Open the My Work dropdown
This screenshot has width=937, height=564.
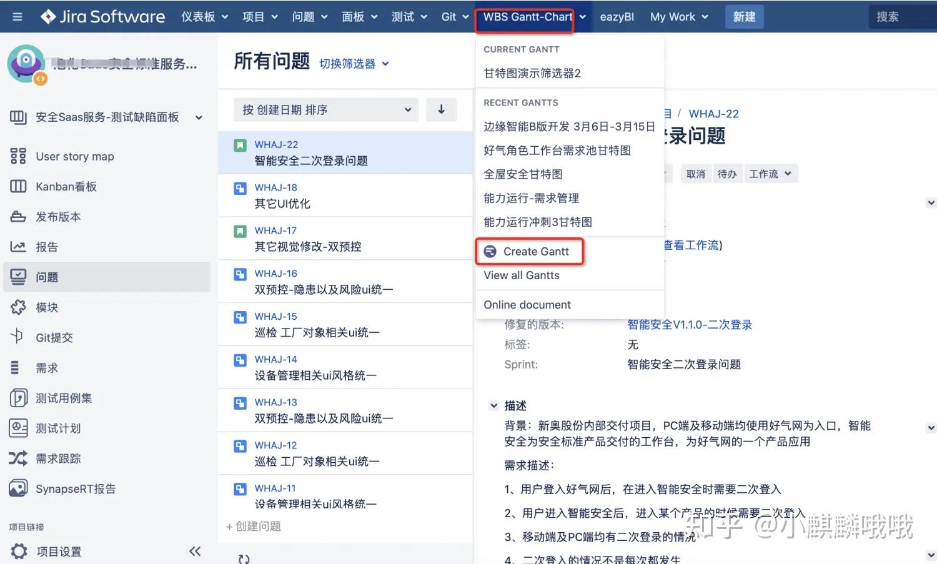679,17
